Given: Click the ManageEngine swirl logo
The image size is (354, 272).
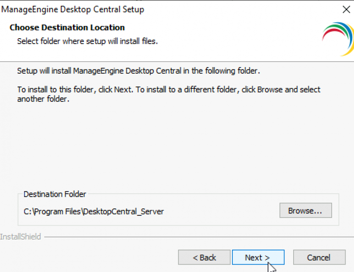Looking at the screenshot, I should click(x=338, y=38).
